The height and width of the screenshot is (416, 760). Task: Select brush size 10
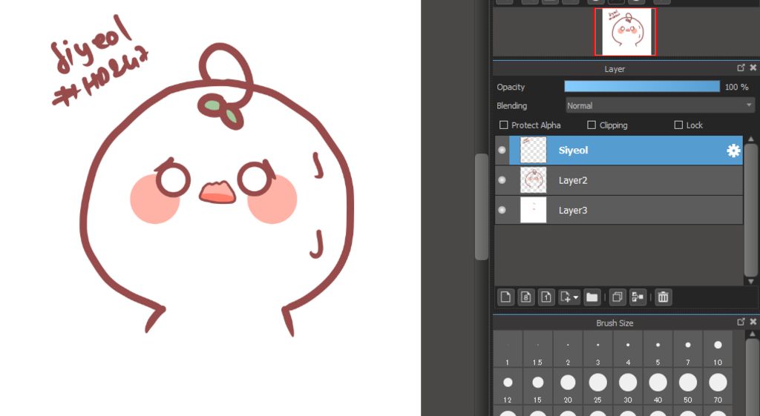point(718,349)
